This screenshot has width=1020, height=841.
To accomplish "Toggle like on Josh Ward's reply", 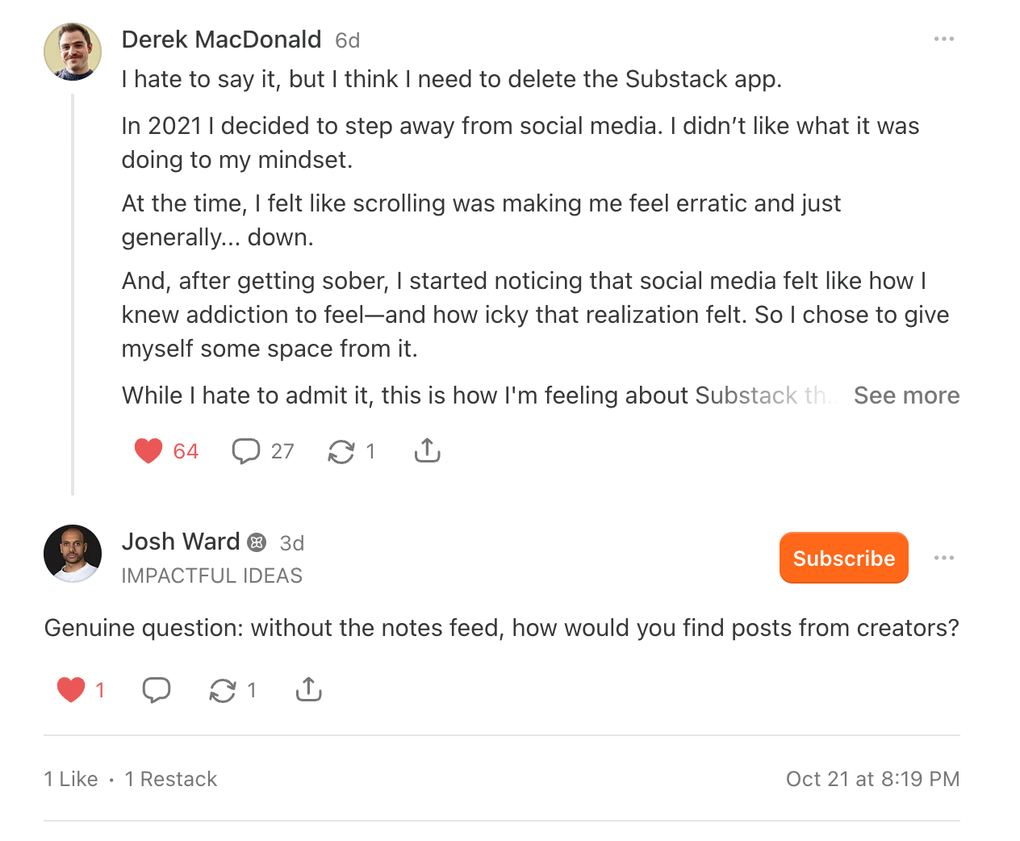I will 71,689.
